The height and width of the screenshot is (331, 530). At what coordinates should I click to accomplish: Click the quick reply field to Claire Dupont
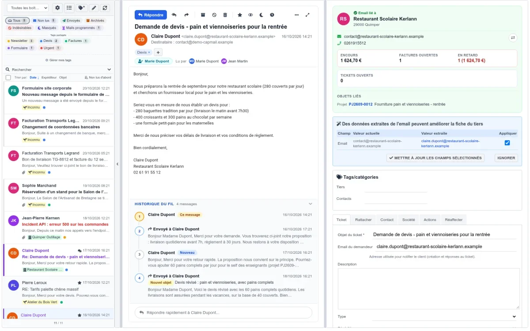[x=223, y=312]
